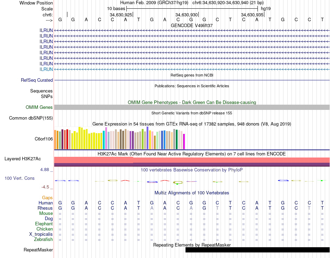Select the Zebrafish alignment row label
This screenshot has height=258, width=330.
(43, 240)
